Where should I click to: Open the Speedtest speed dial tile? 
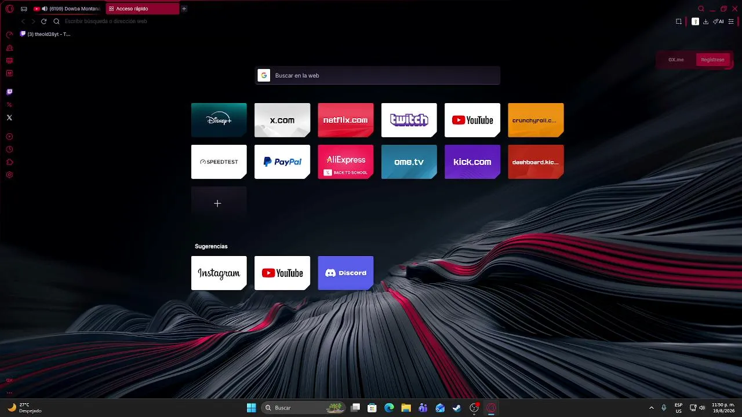pos(219,162)
